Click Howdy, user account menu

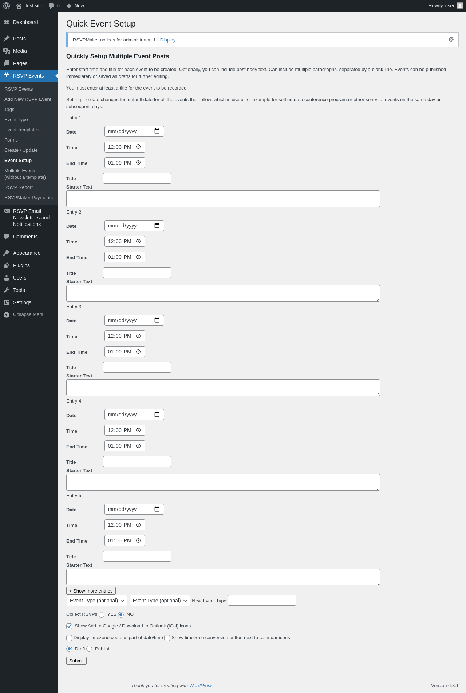(x=445, y=6)
